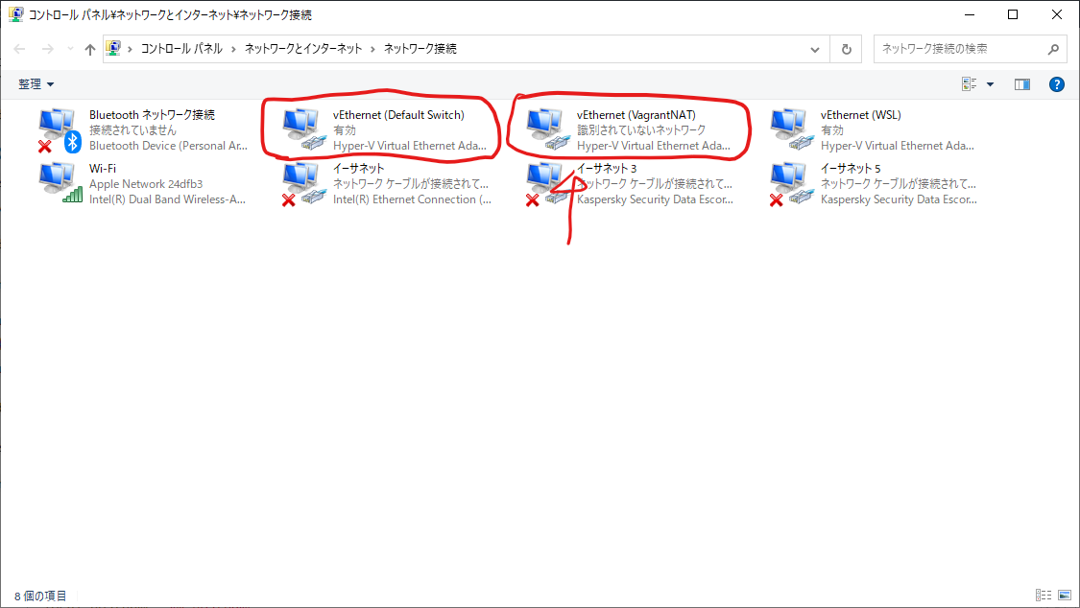Select the イーサネット 3 Kaspersky adapter

click(630, 183)
